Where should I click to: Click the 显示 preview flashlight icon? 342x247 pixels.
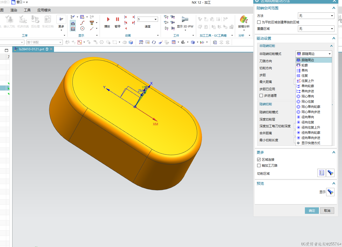click(330, 192)
